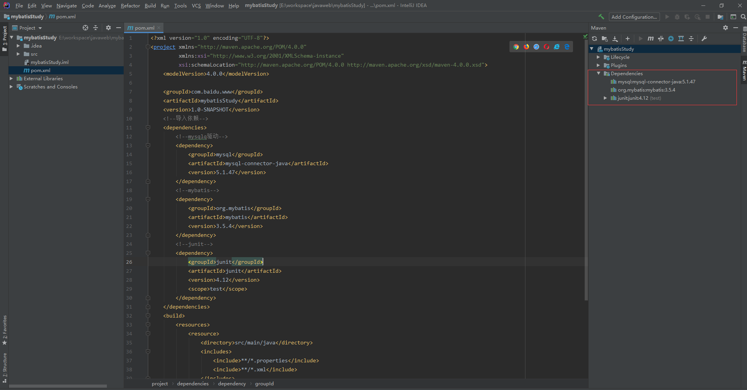Expand junit:junit:4.12 dependency

coord(605,98)
